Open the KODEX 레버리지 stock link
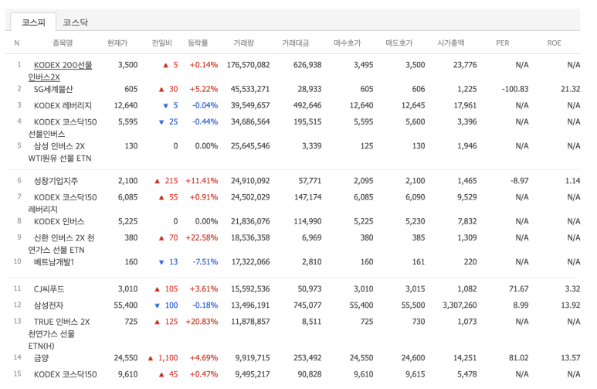 pyautogui.click(x=63, y=105)
